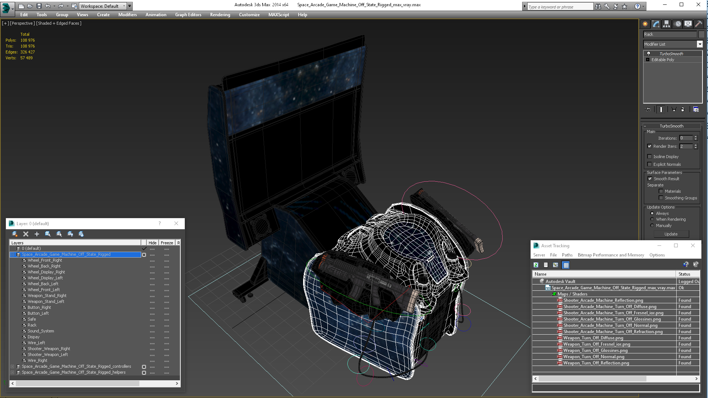Enable Explicit Normals checkbox

(650, 164)
